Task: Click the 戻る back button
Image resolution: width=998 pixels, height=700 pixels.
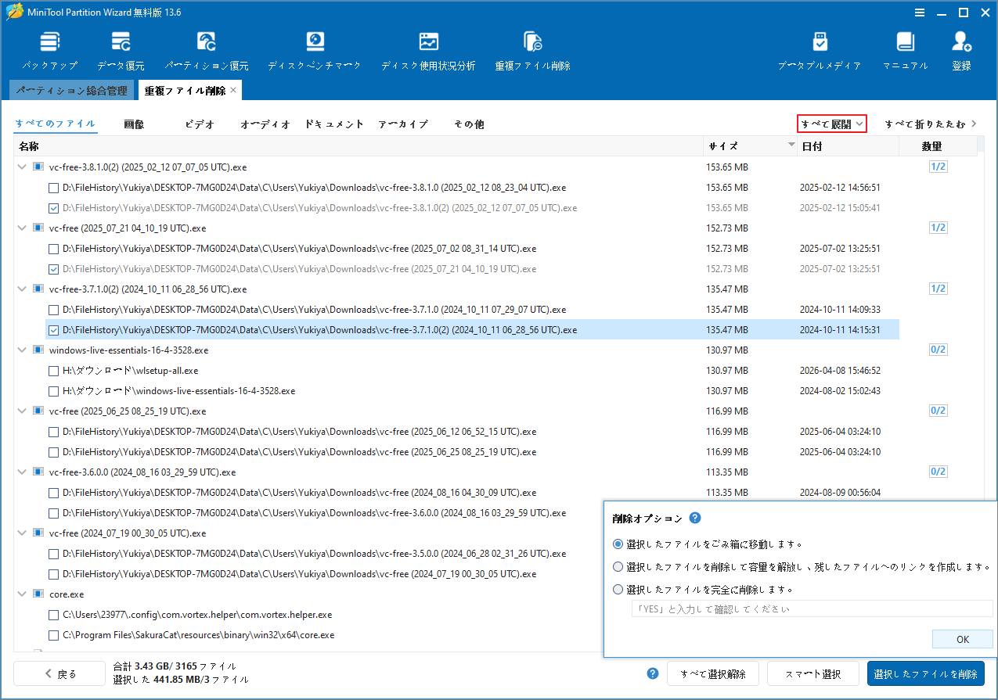Action: (59, 673)
